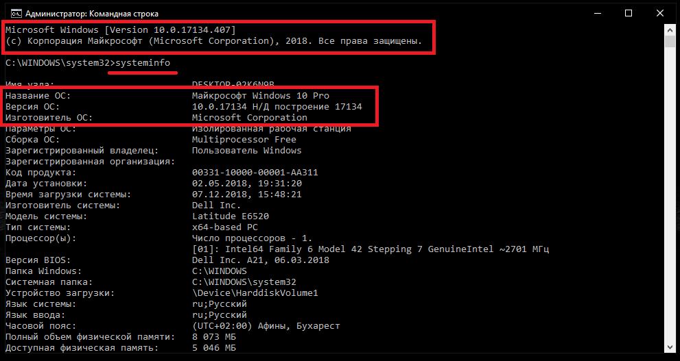Click the 'Сборка ОС:' label
Screen dimensions: 680x361
pos(32,139)
